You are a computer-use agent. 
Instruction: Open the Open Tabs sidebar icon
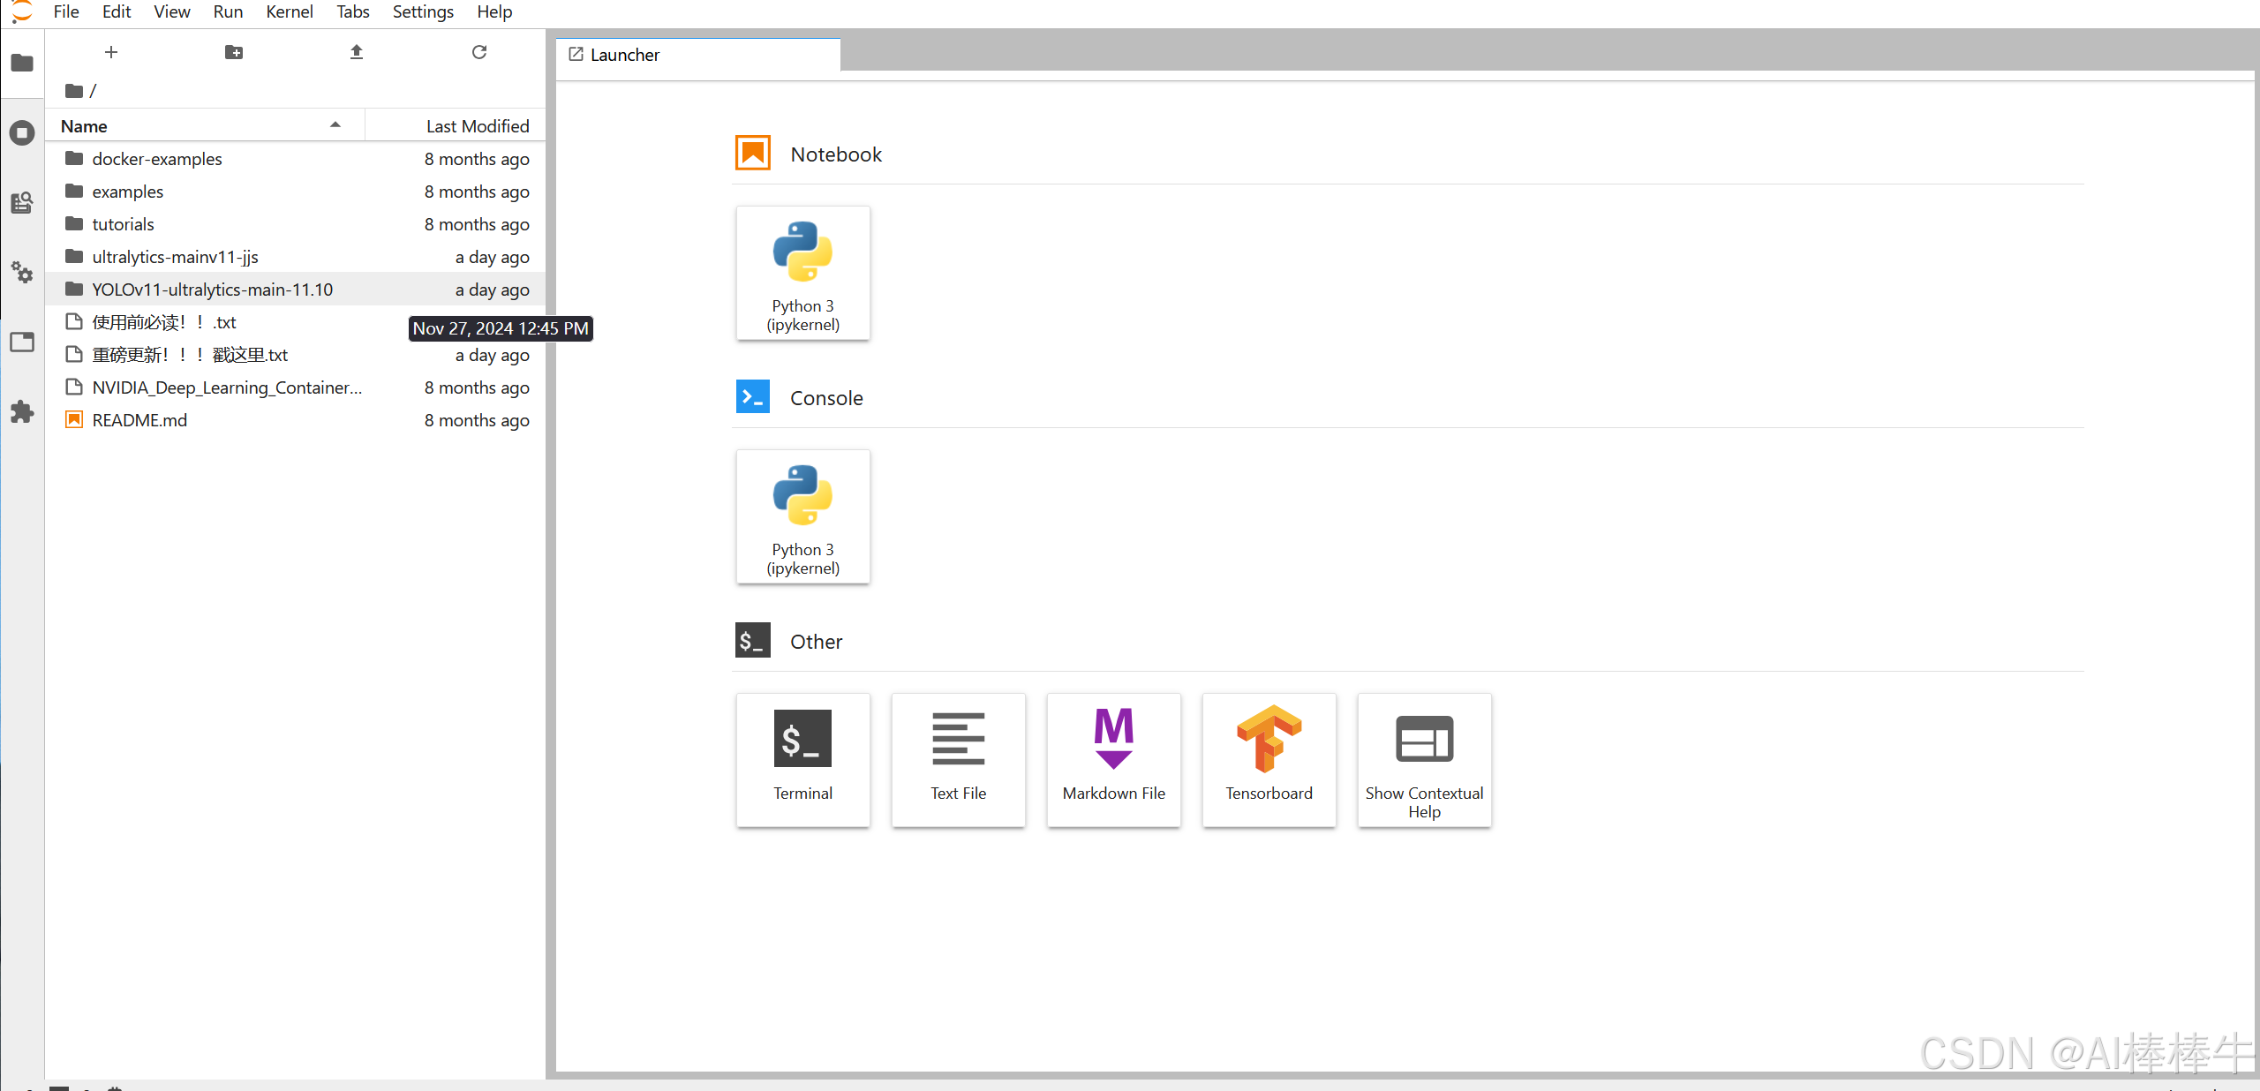pos(22,342)
